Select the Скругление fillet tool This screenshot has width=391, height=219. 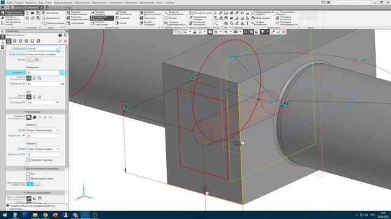(x=75, y=23)
